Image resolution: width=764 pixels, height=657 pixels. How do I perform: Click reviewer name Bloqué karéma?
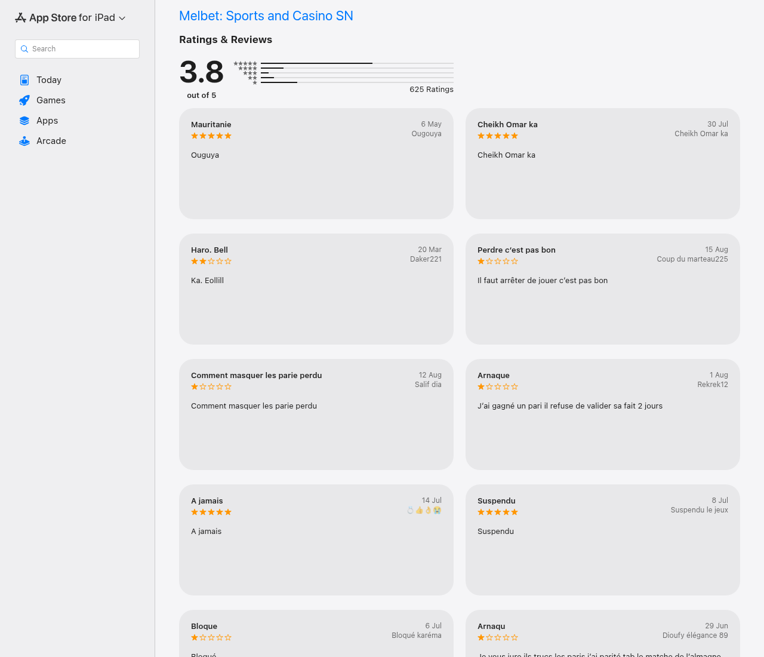417,635
